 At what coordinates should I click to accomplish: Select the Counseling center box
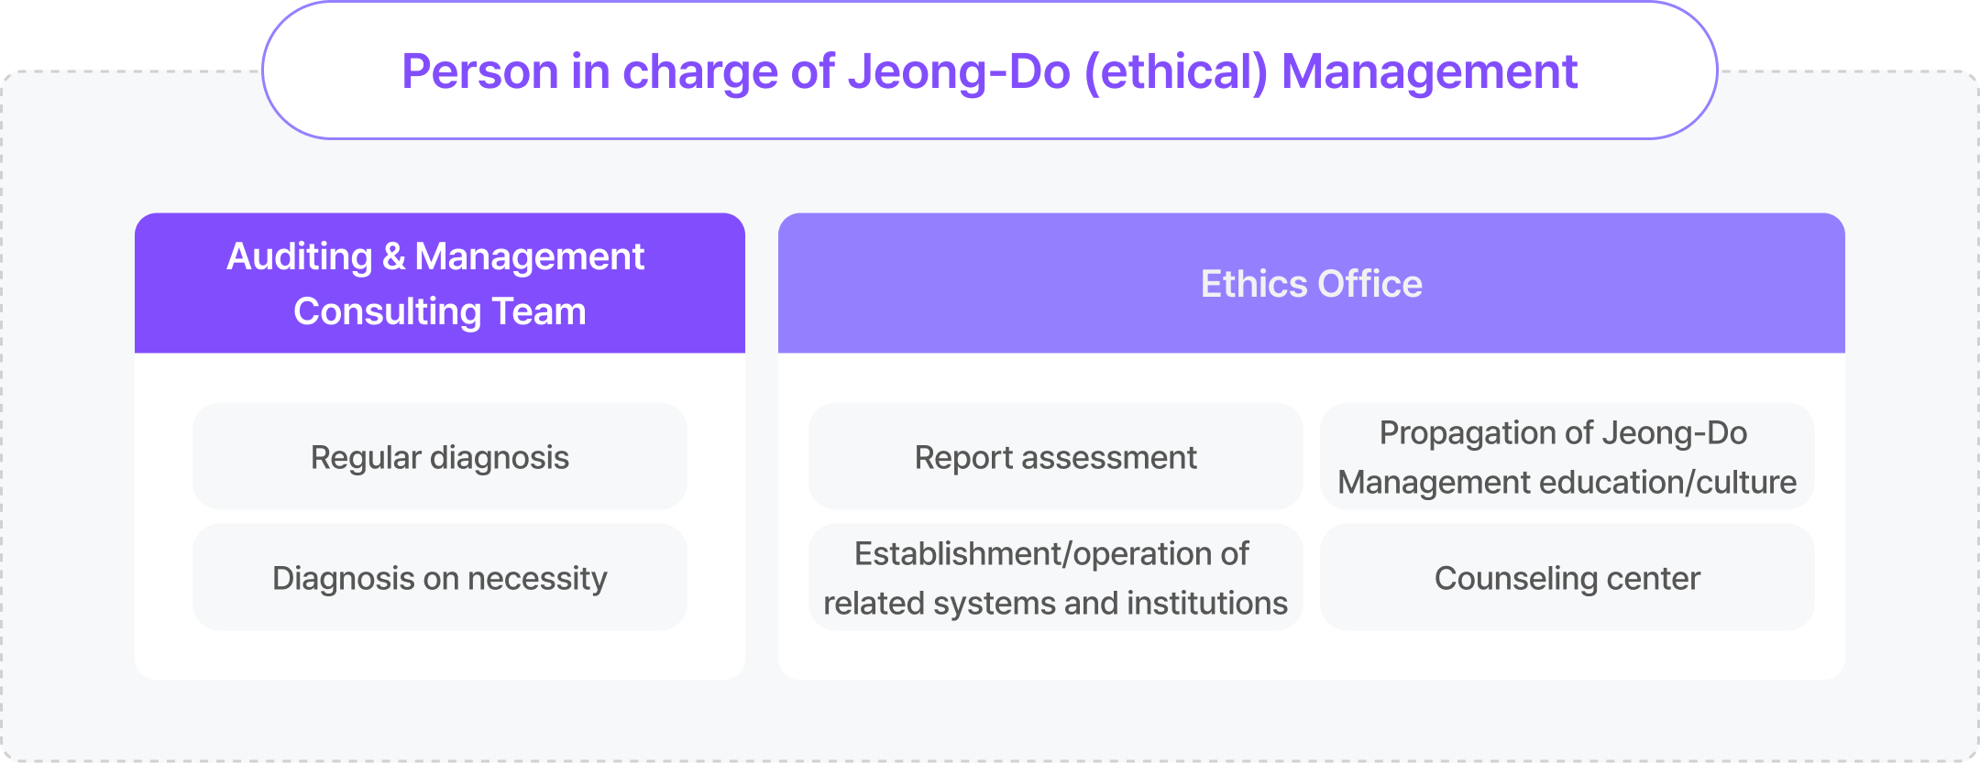coord(1567,578)
